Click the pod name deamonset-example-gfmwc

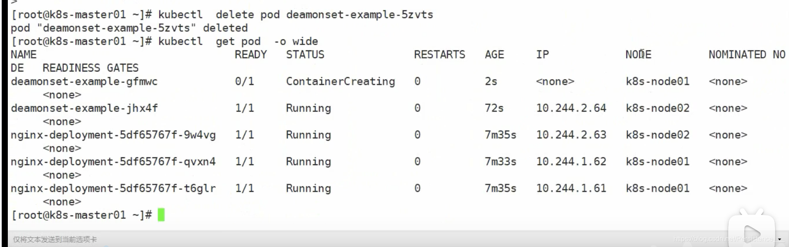(x=84, y=81)
